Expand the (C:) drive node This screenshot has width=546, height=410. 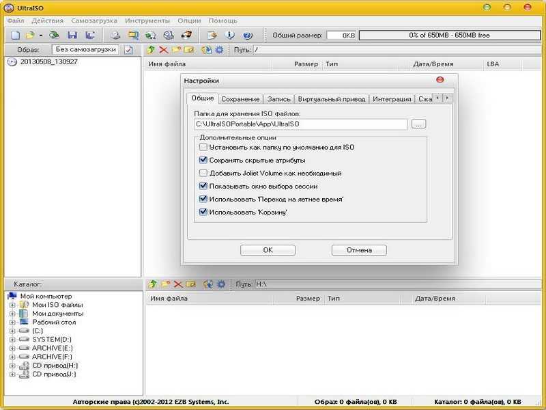point(12,331)
